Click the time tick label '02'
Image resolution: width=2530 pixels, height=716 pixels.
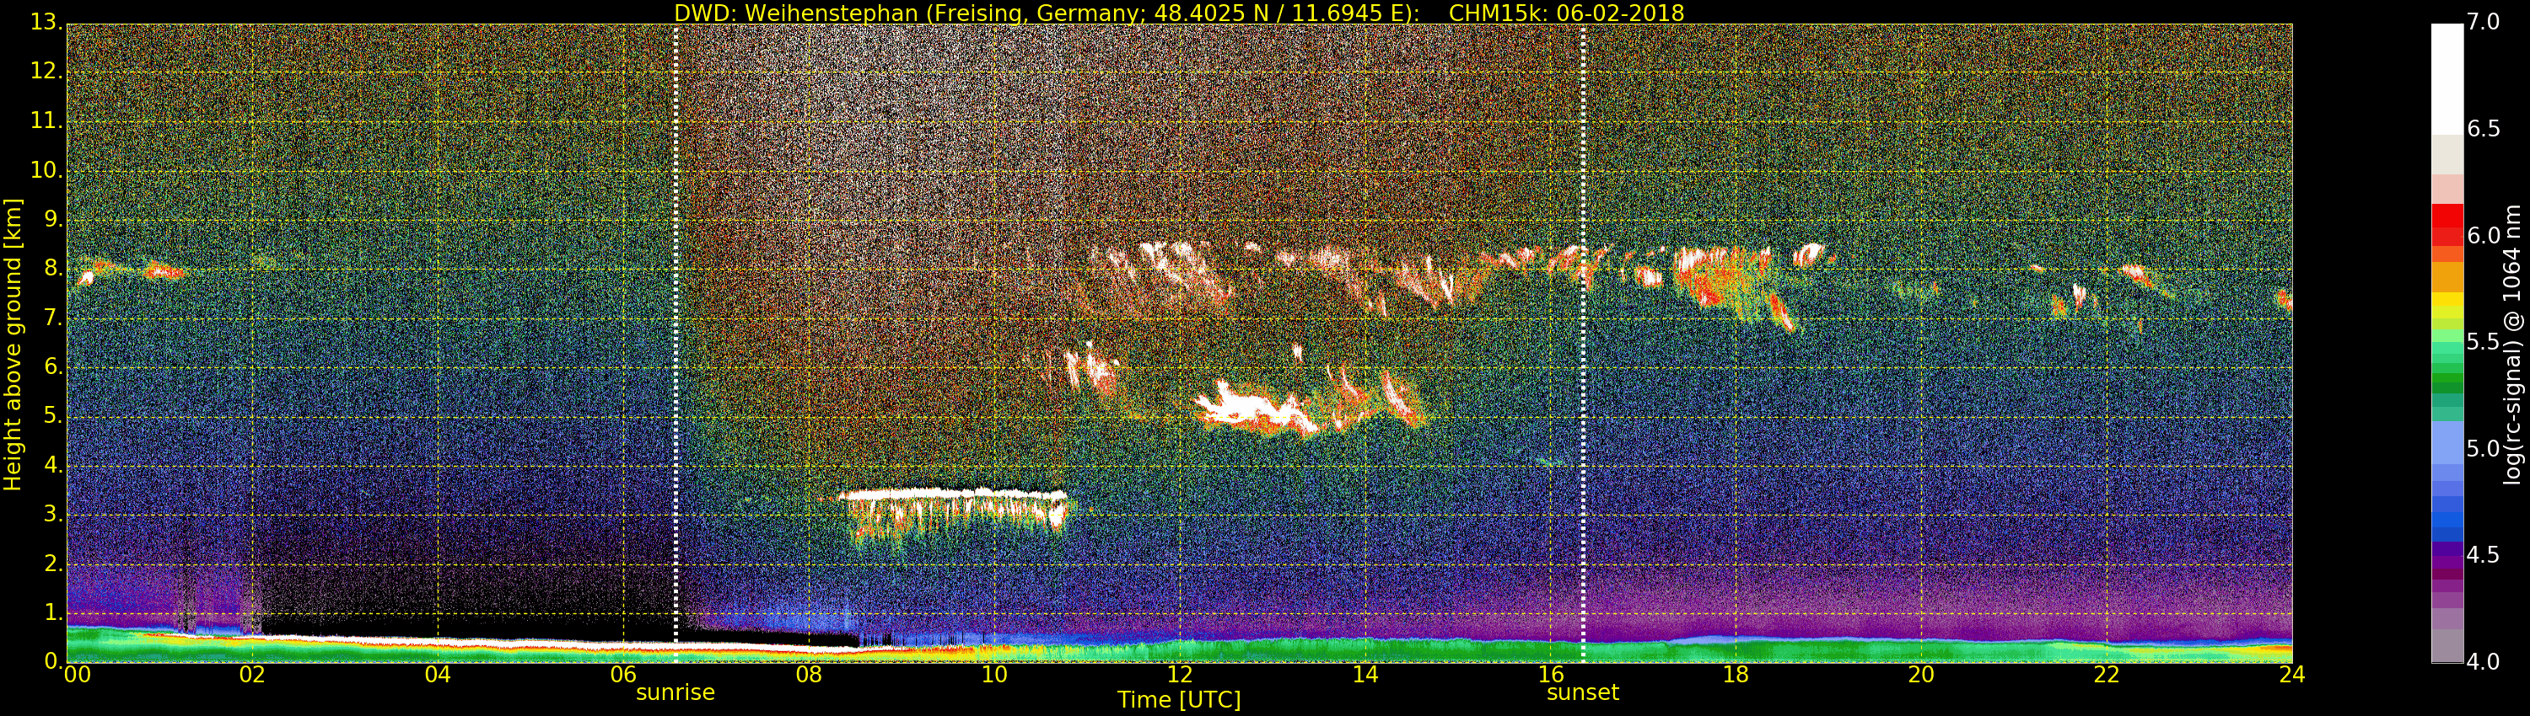[252, 675]
